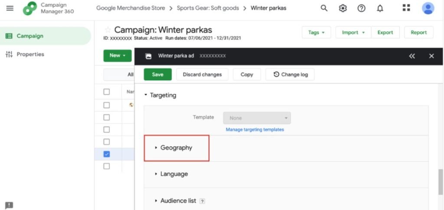This screenshot has width=444, height=210.
Task: Go to Google Merchandise Store breadcrumb
Action: point(131,8)
